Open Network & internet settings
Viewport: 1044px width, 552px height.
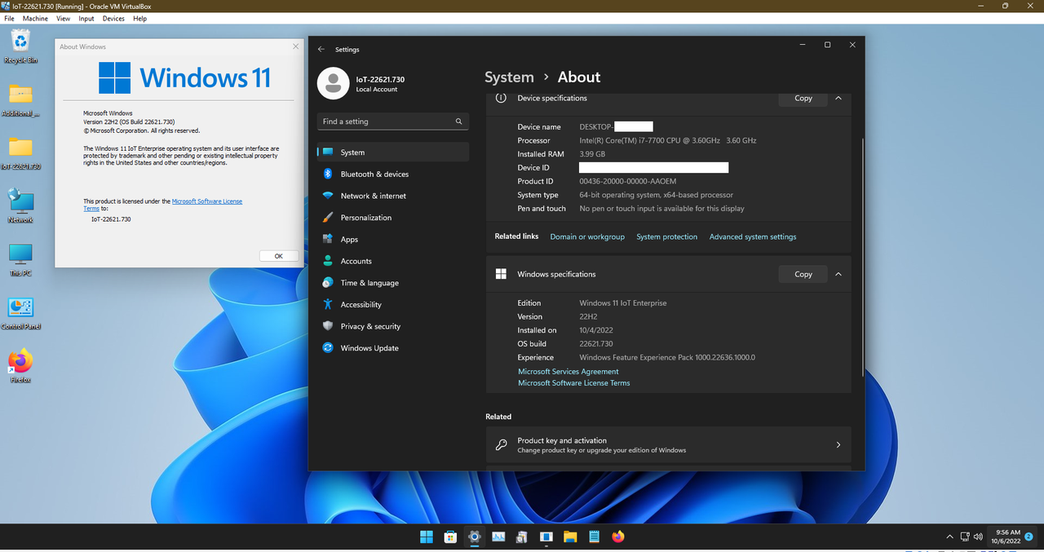pos(393,196)
